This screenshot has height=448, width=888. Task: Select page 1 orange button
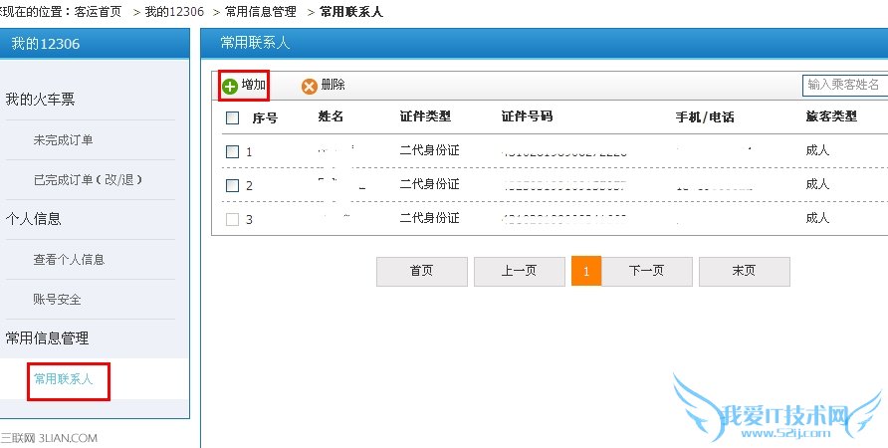[586, 272]
